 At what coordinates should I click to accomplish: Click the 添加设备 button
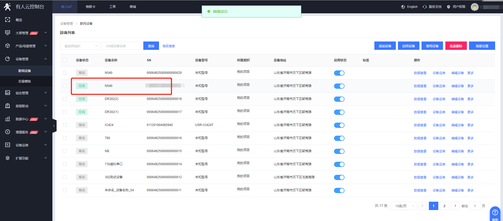(x=385, y=46)
